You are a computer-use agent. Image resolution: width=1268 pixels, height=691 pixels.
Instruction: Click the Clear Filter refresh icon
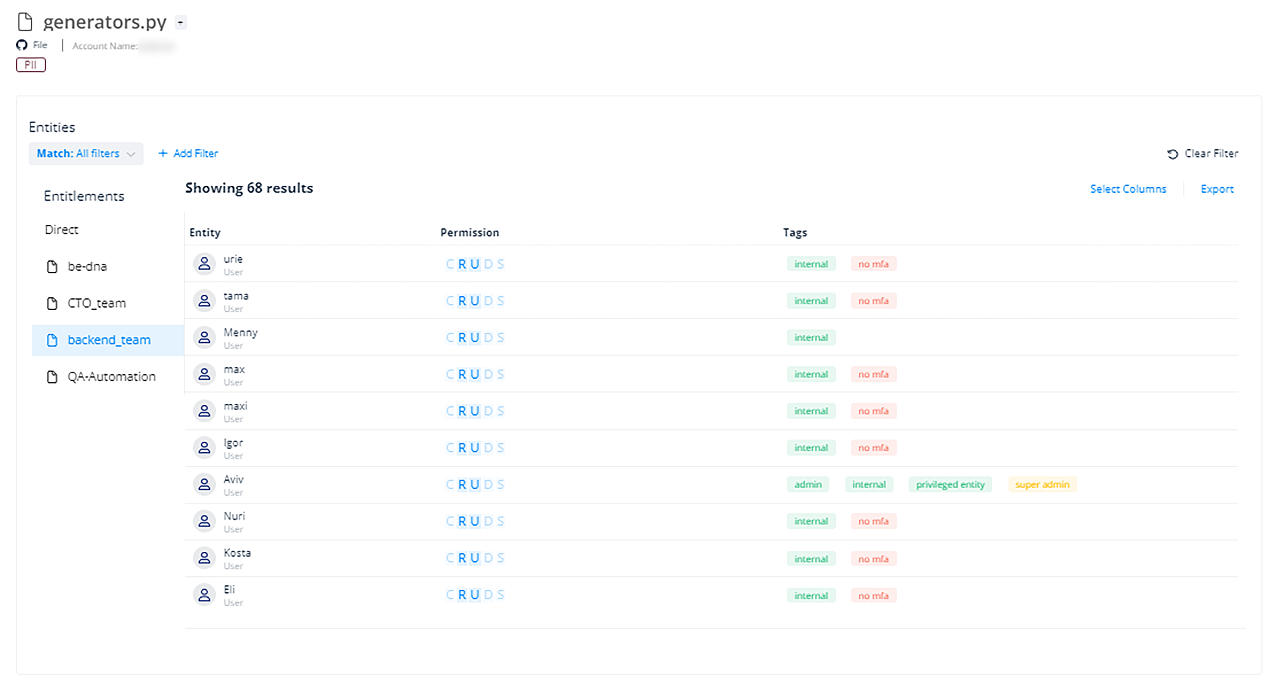coord(1173,153)
